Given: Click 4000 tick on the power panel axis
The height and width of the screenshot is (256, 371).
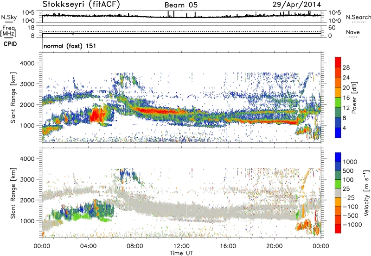Looking at the screenshot, I should tap(27, 63).
